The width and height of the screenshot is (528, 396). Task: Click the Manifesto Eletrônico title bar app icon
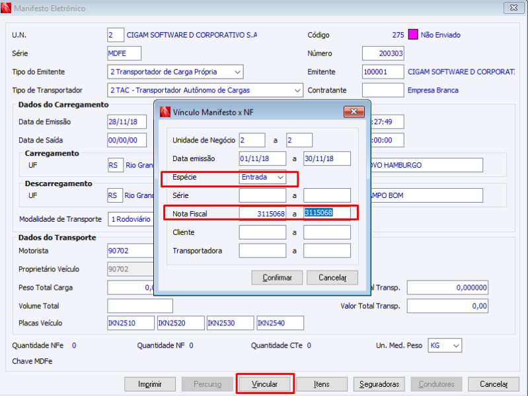[x=6, y=8]
